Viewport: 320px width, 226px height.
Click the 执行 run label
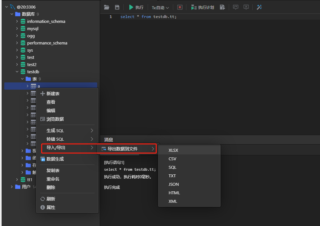[139, 8]
